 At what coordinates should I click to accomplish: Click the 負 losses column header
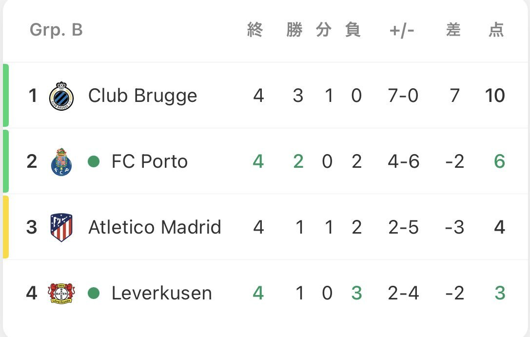[x=353, y=30]
